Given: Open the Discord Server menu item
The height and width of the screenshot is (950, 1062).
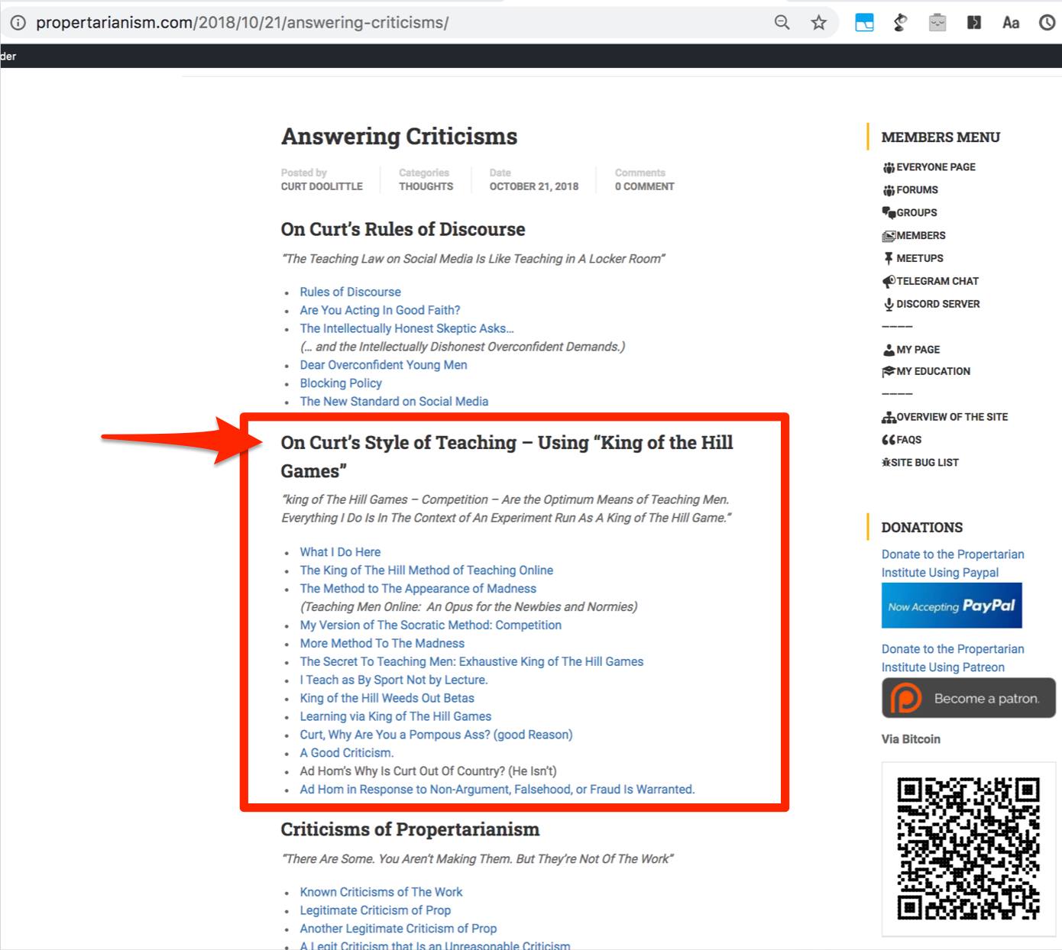Looking at the screenshot, I should [937, 304].
